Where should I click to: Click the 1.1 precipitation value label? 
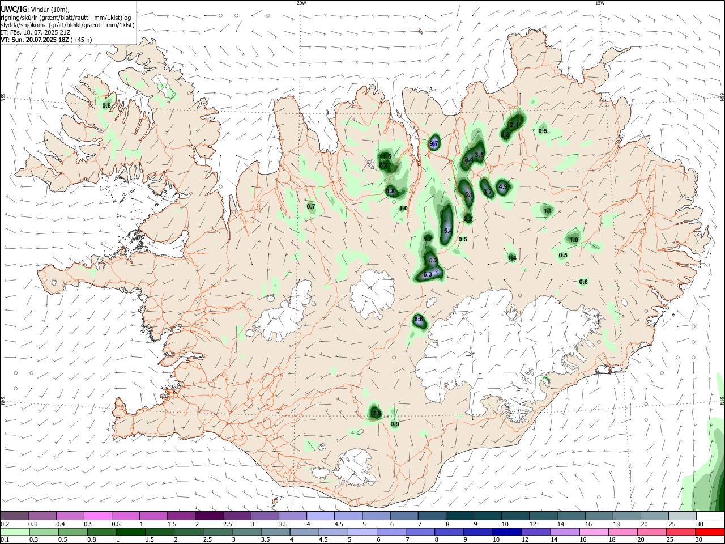click(x=548, y=211)
